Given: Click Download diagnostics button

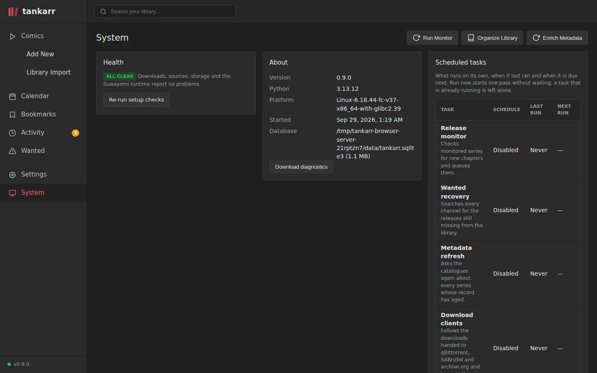Looking at the screenshot, I should [x=301, y=167].
